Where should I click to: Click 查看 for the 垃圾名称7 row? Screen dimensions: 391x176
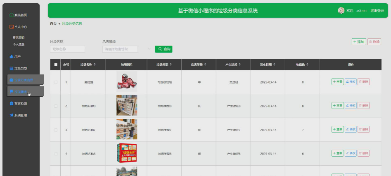338,130
